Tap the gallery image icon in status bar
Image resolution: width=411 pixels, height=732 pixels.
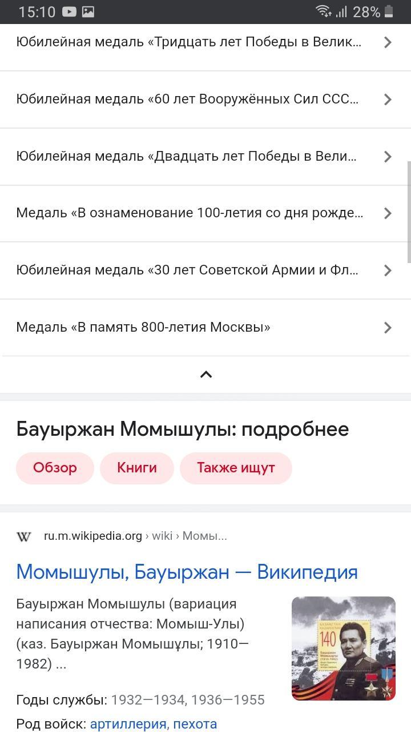88,11
